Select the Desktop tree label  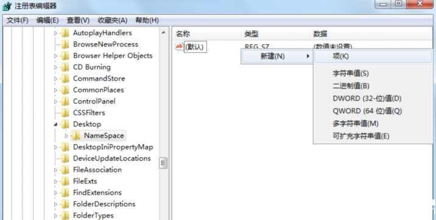tap(87, 124)
